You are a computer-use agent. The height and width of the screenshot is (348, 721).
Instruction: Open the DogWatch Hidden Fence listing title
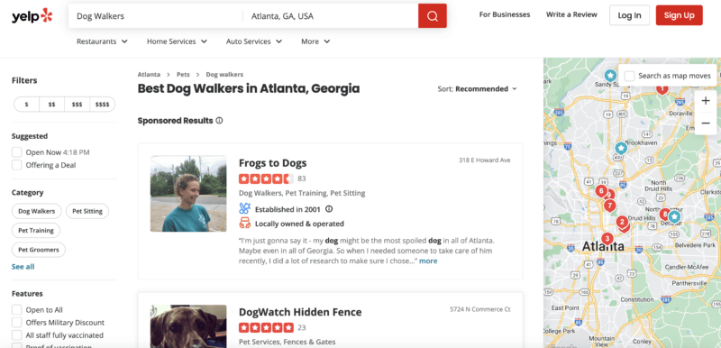(x=300, y=312)
